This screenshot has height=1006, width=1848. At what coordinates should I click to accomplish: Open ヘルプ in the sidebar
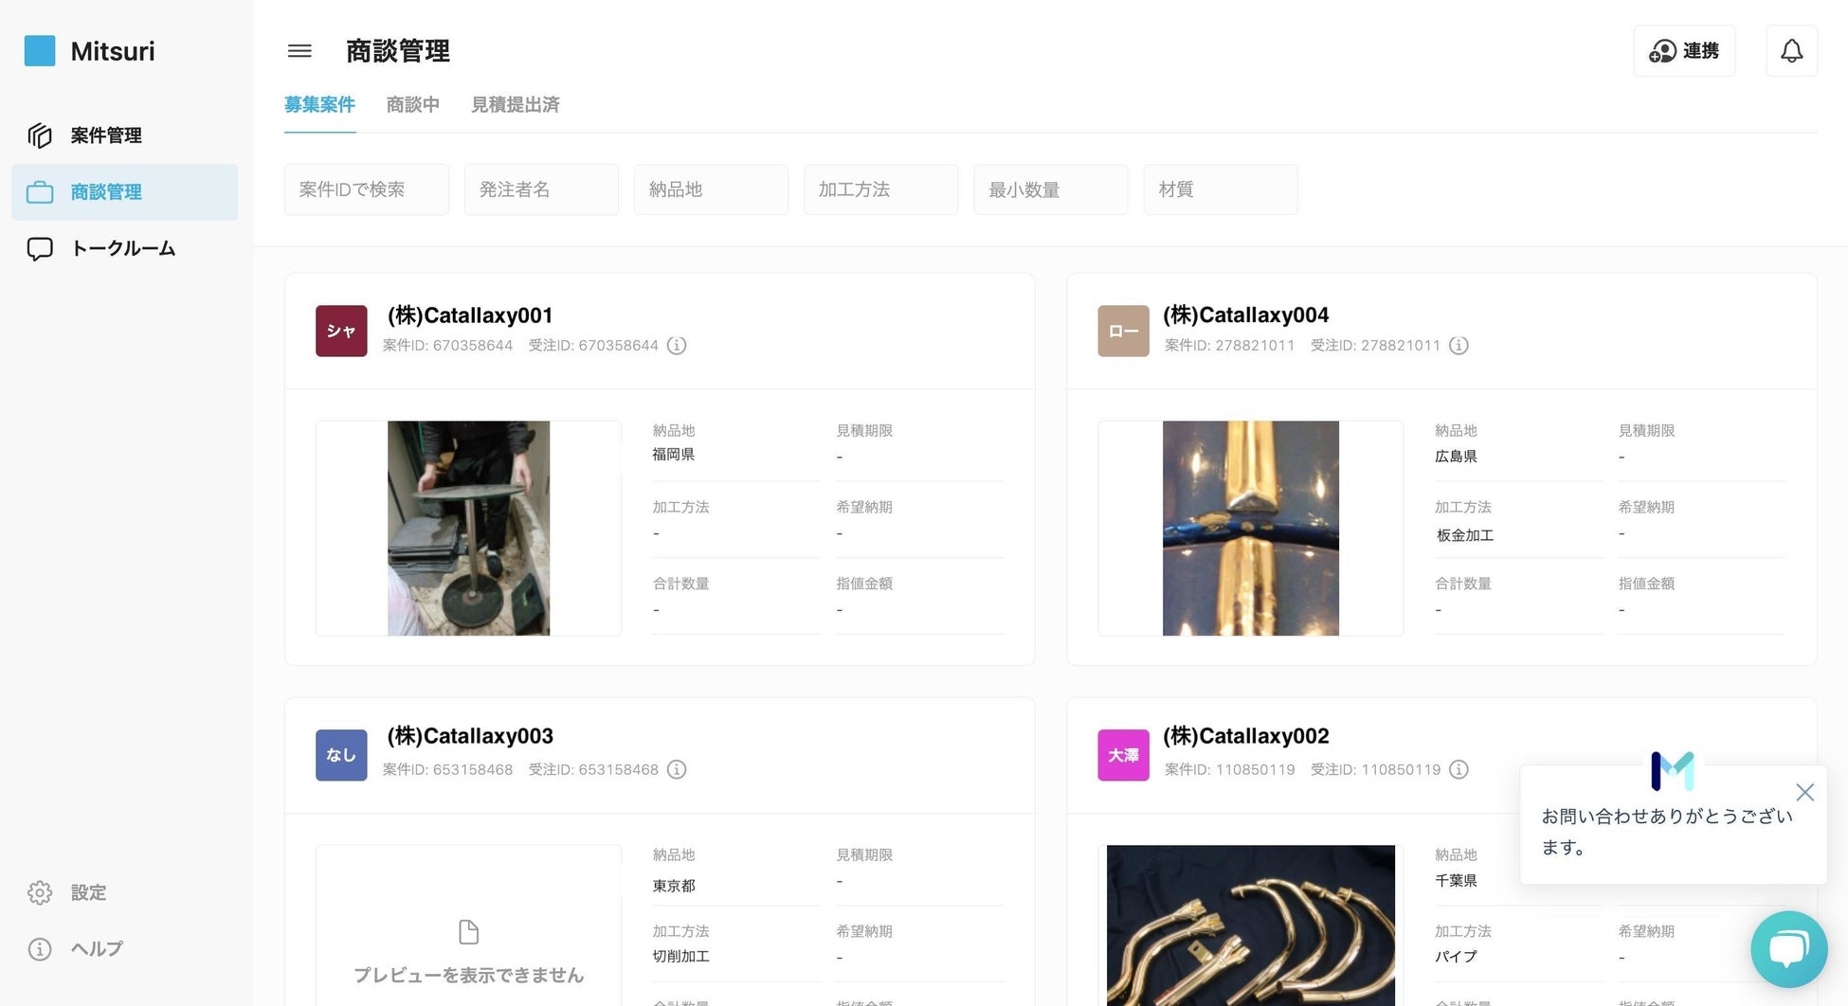click(76, 948)
